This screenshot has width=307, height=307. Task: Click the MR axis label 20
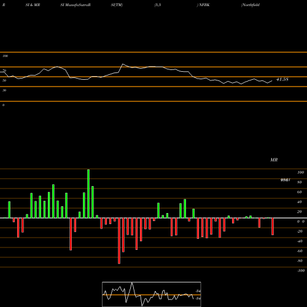(300, 212)
